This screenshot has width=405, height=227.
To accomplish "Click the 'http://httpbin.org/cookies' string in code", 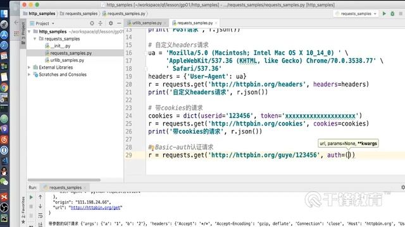I will point(257,124).
